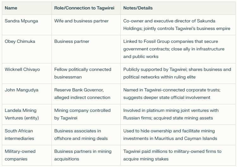Click the Obey Chimuka name cell

tap(20, 41)
